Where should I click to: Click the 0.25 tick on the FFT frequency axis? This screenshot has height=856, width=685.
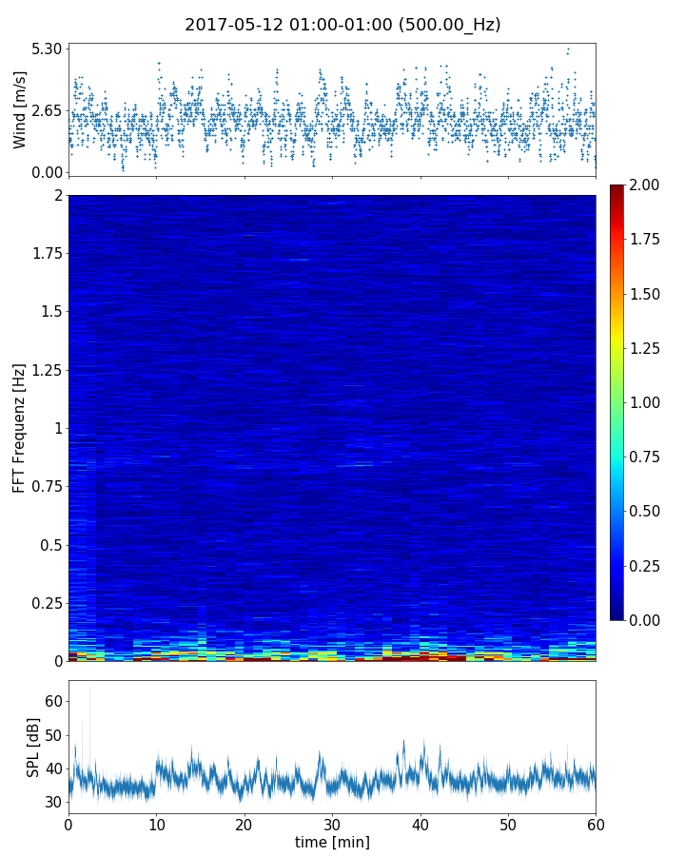coord(46,603)
